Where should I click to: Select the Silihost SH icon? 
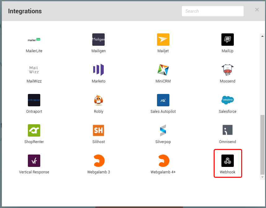[x=98, y=130]
